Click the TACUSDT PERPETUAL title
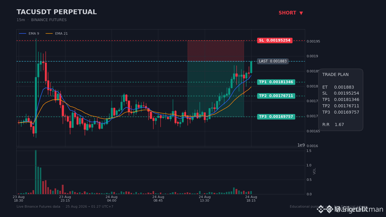This screenshot has height=217, width=386. click(x=57, y=12)
